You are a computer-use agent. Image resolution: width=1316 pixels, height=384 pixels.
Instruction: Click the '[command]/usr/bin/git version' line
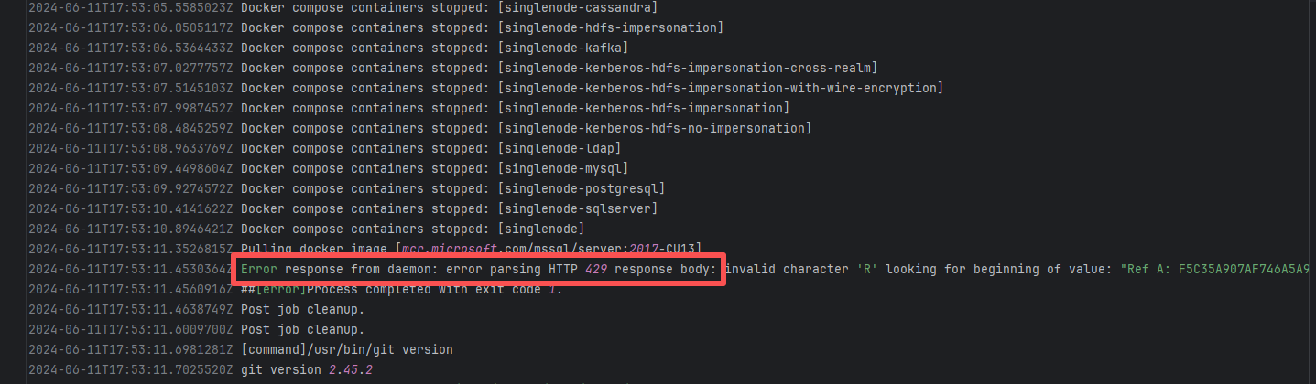click(346, 349)
